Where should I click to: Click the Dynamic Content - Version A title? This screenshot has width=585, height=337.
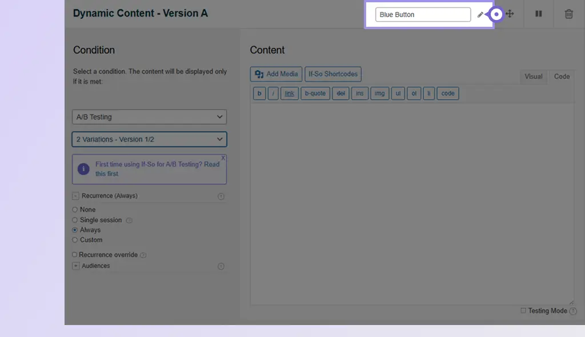(x=141, y=14)
